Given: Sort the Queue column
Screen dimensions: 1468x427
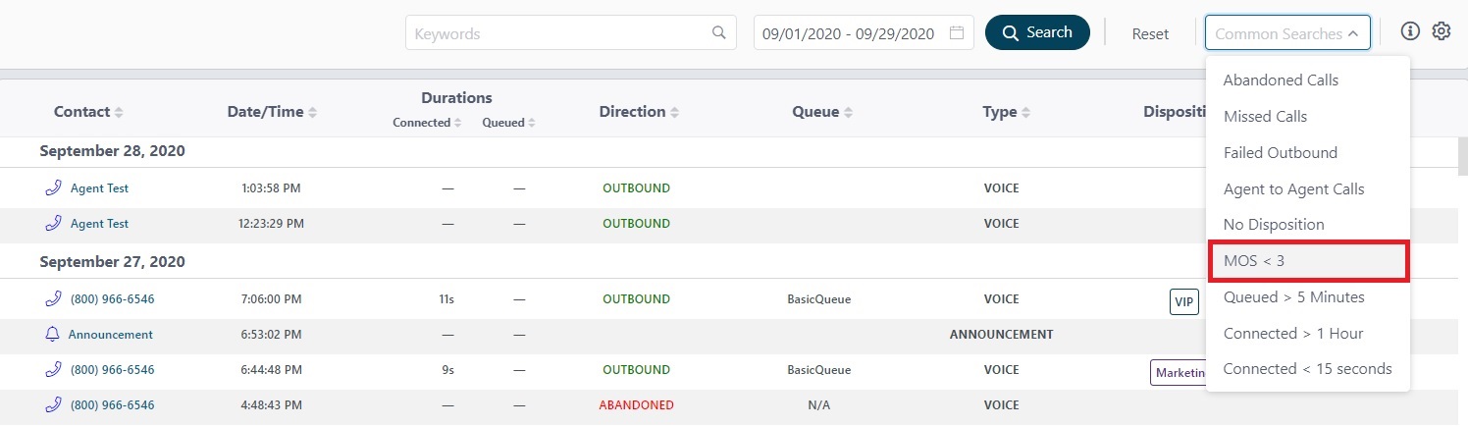Looking at the screenshot, I should point(848,113).
